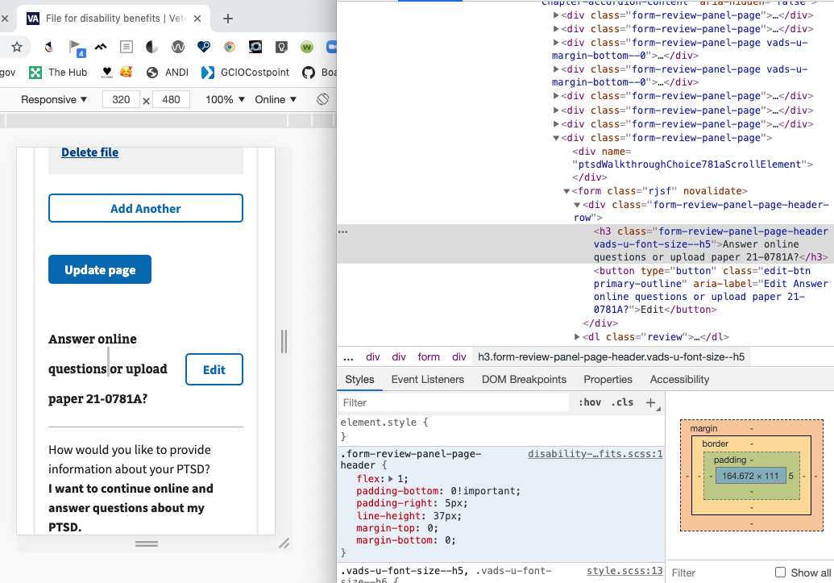The height and width of the screenshot is (583, 834).
Task: Open the flag extension showing badge 4
Action: point(75,47)
